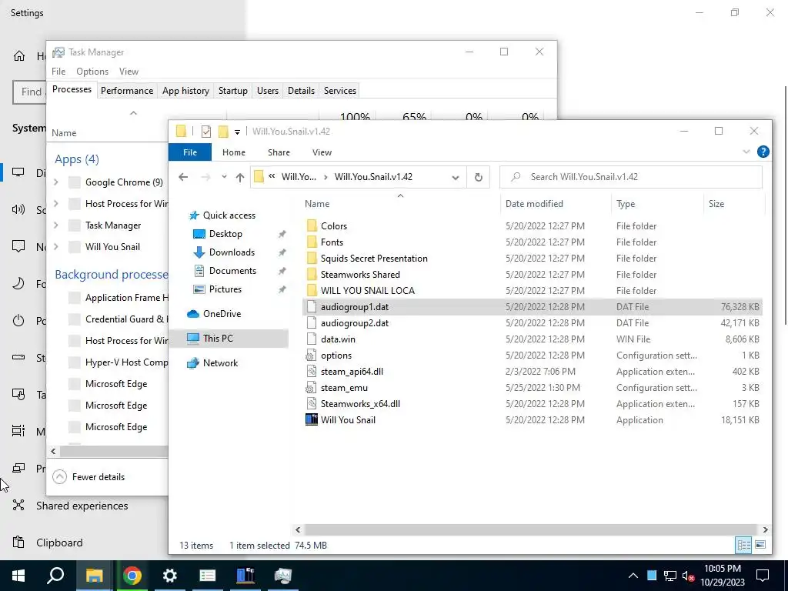Viewport: 788px width, 591px height.
Task: Click the Task Manager taskbar icon
Action: [283, 576]
